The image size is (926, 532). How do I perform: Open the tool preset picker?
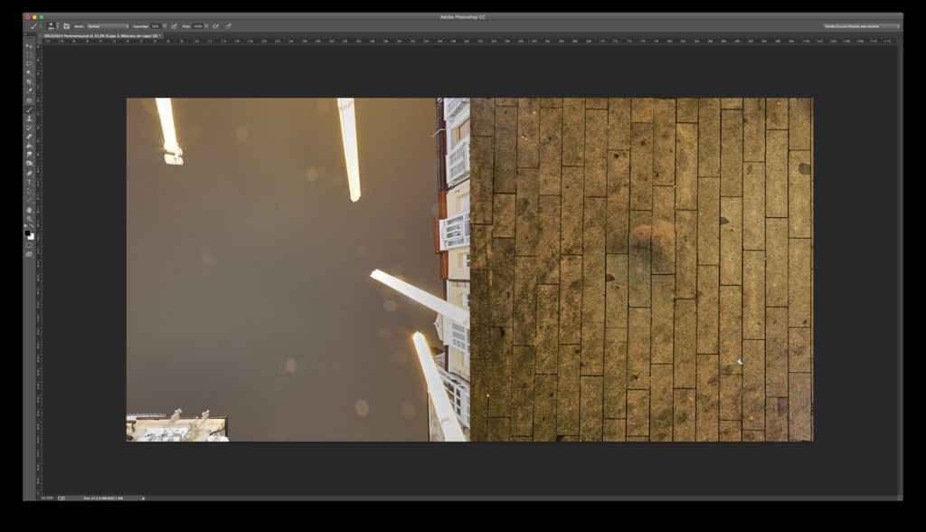[x=35, y=26]
